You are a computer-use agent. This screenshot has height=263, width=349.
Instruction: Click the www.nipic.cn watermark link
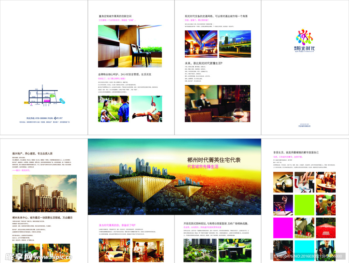pos(53,257)
